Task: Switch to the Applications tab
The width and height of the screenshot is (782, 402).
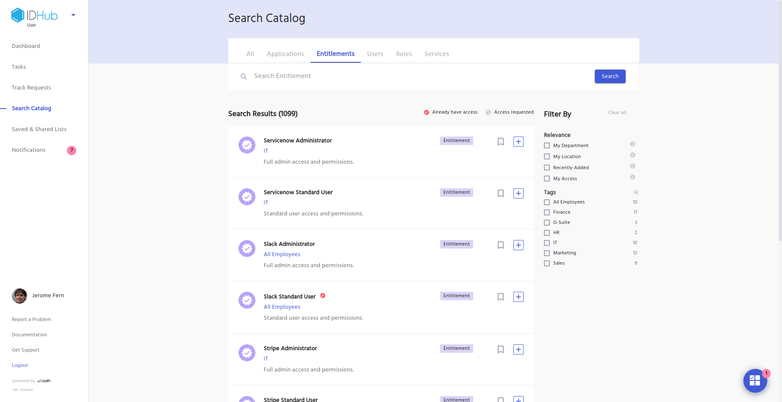Action: point(285,54)
